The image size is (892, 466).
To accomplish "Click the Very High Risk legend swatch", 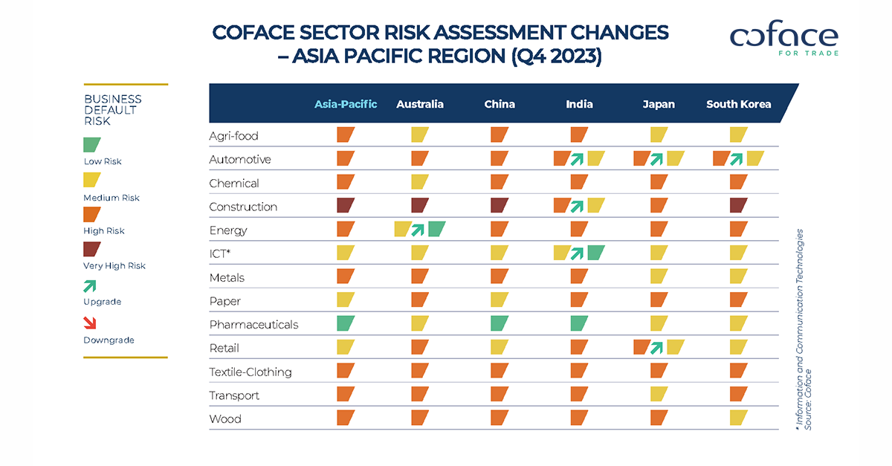I will (x=92, y=248).
